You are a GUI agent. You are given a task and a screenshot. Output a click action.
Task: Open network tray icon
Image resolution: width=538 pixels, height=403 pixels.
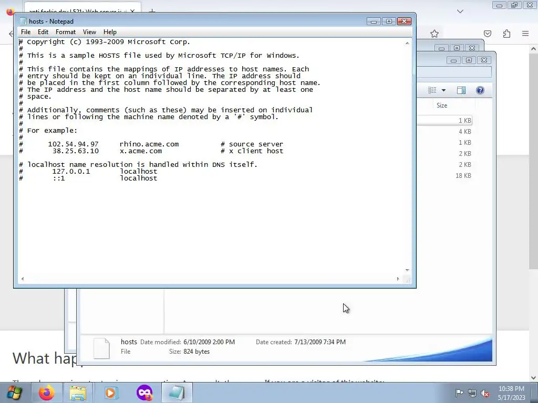coord(472,393)
